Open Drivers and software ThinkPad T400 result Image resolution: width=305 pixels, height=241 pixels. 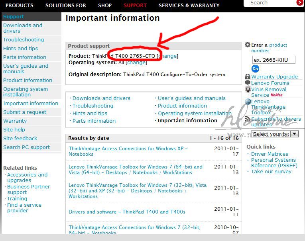point(127,212)
